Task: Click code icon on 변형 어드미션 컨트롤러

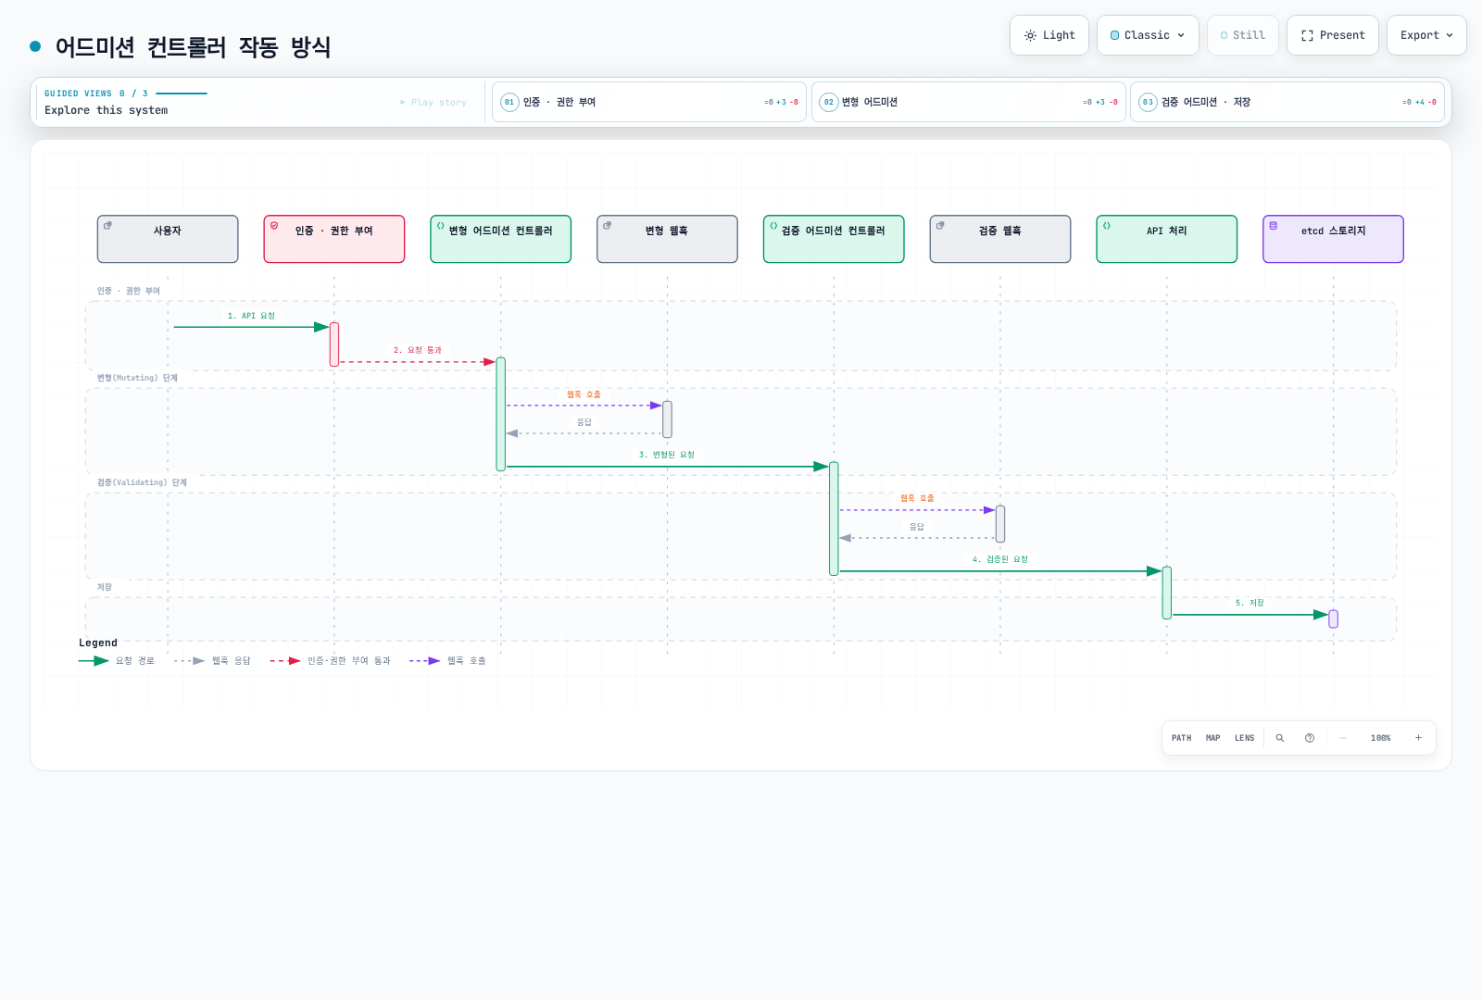Action: point(441,225)
